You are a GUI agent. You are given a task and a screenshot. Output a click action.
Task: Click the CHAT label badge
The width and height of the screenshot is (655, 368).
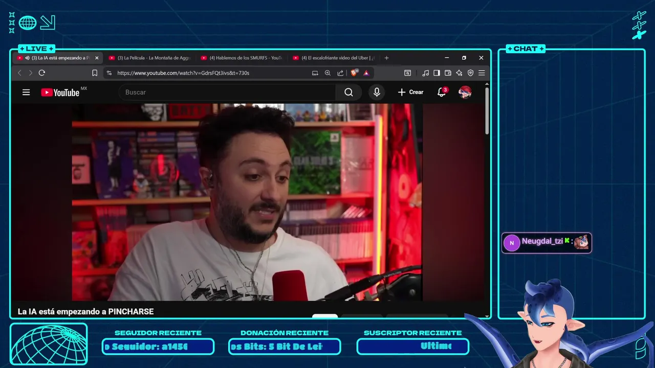point(526,49)
